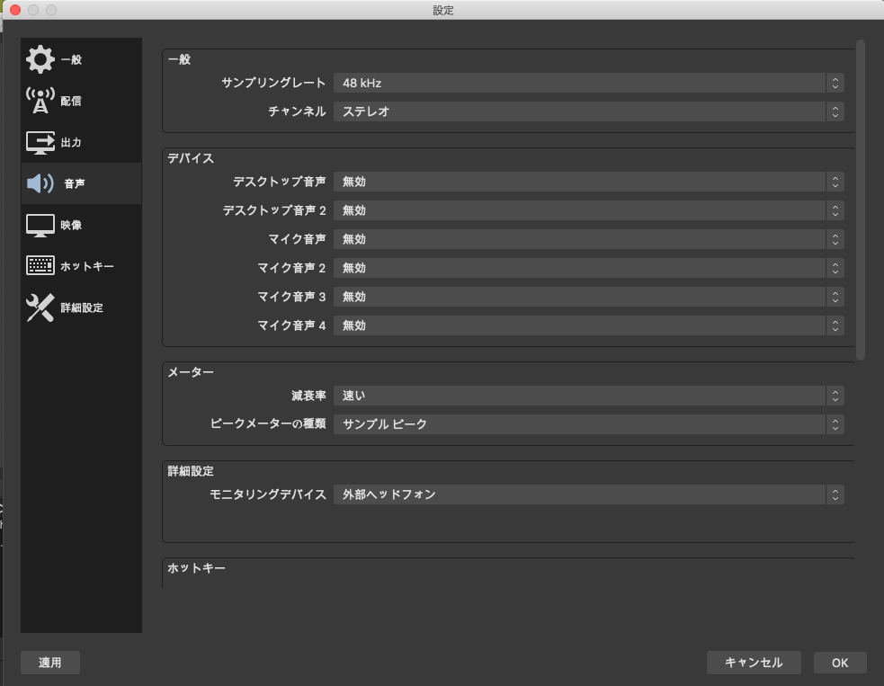The image size is (884, 686).
Task: Click the 適用 button
Action: point(50,663)
